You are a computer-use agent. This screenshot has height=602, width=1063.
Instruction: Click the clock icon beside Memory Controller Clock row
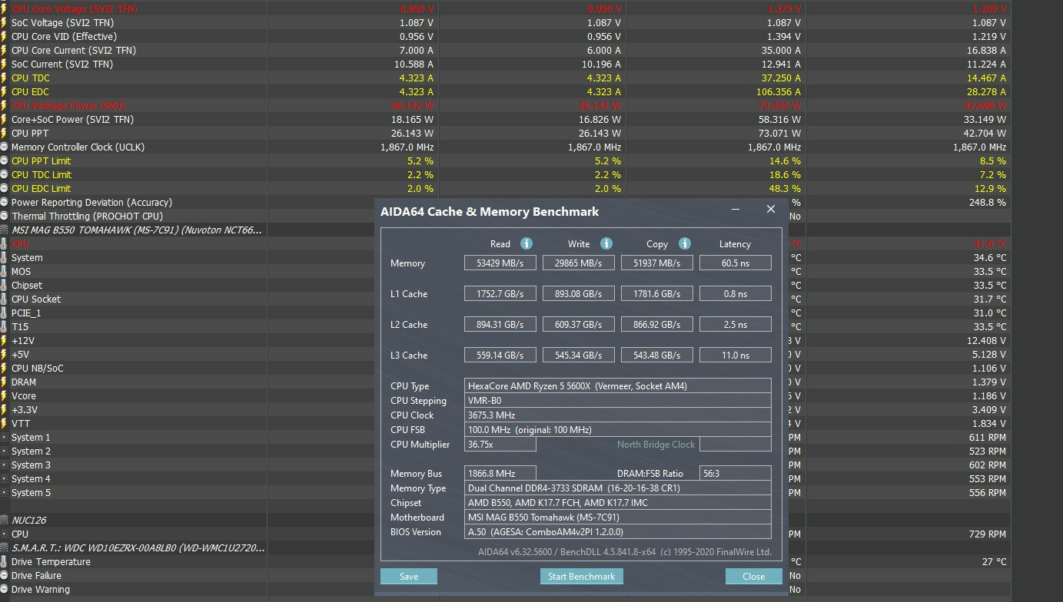[x=4, y=147]
